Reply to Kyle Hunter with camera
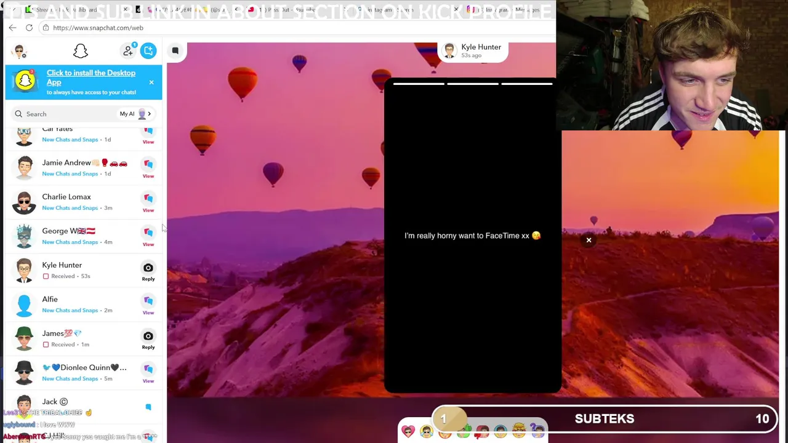The image size is (788, 443). pos(148,271)
